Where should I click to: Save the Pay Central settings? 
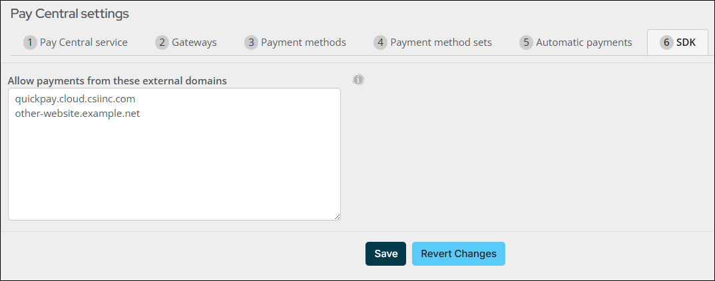[385, 254]
